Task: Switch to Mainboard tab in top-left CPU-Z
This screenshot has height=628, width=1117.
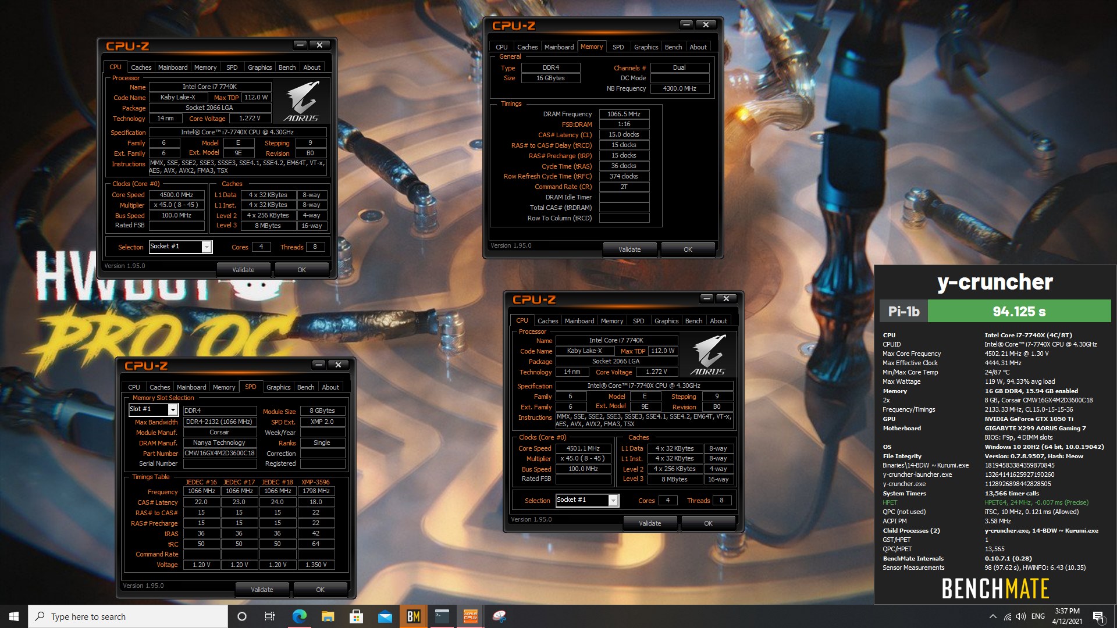Action: (173, 67)
